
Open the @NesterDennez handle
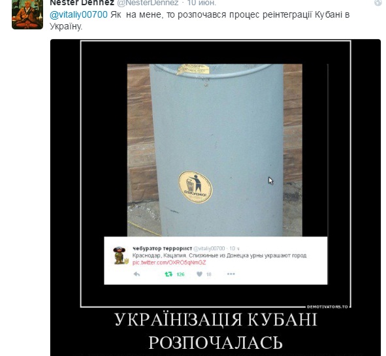(x=148, y=3)
